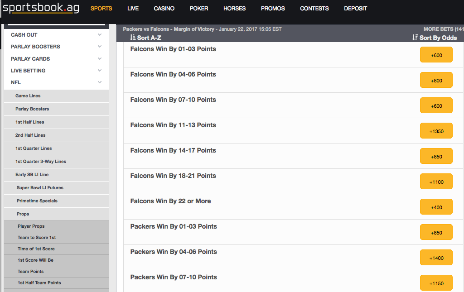Click Props in the sidebar

tap(56, 214)
